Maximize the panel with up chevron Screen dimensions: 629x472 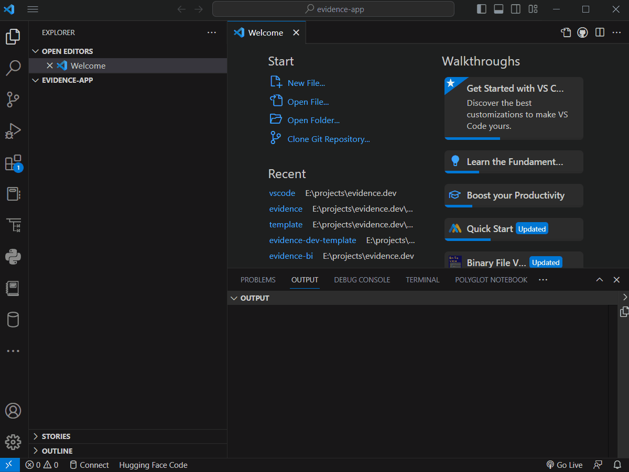pyautogui.click(x=600, y=280)
